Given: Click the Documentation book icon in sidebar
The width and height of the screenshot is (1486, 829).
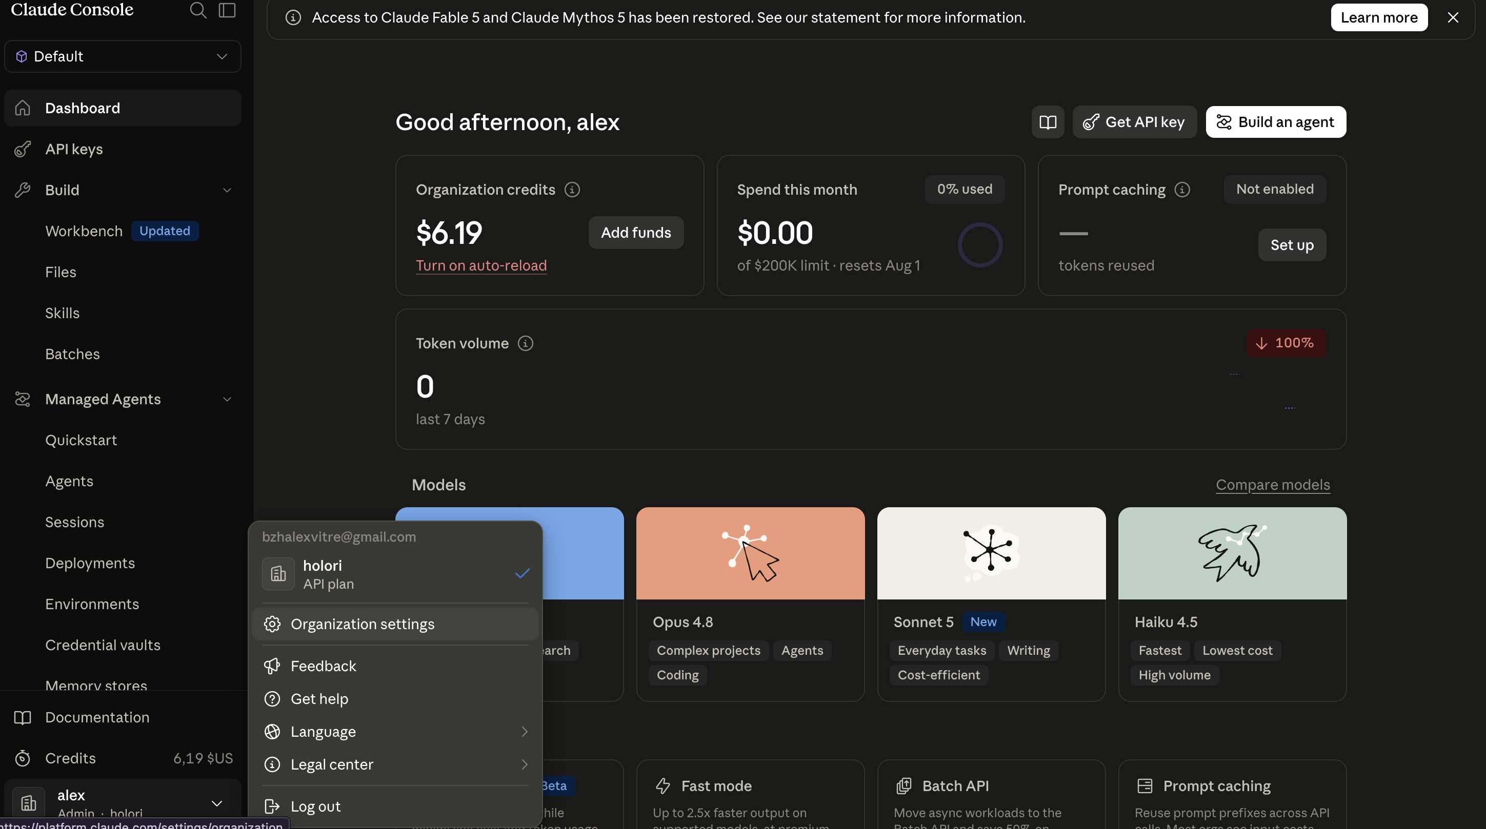Looking at the screenshot, I should coord(23,717).
